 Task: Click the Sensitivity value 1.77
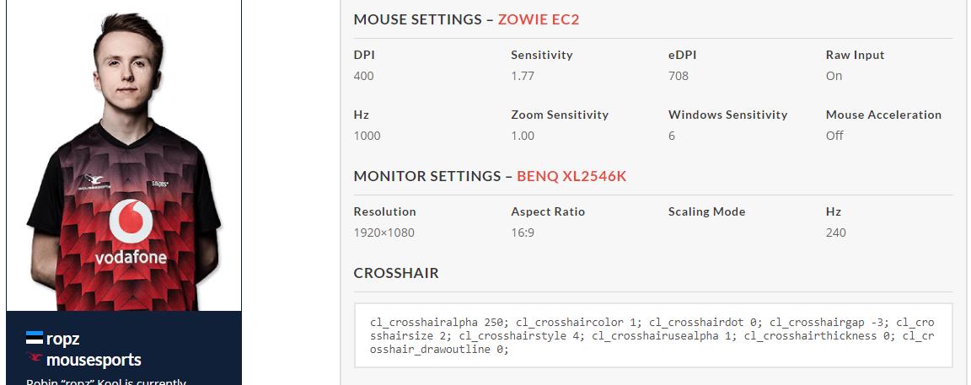(x=521, y=76)
